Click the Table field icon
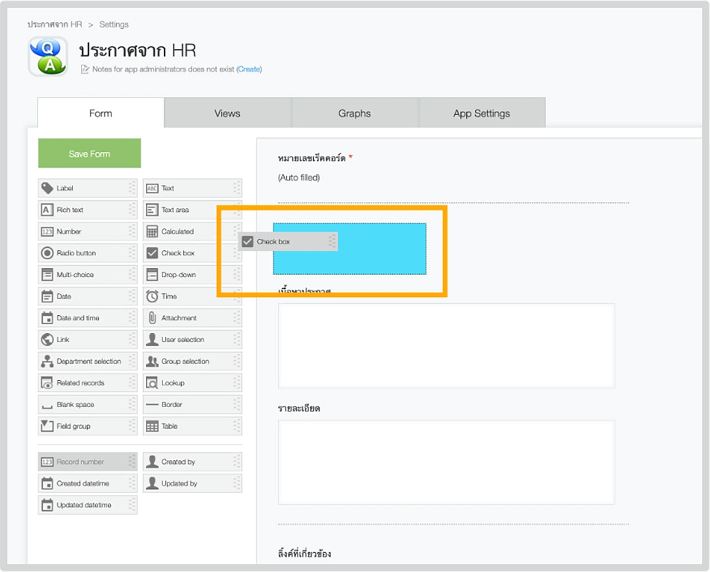The width and height of the screenshot is (710, 572). 152,426
